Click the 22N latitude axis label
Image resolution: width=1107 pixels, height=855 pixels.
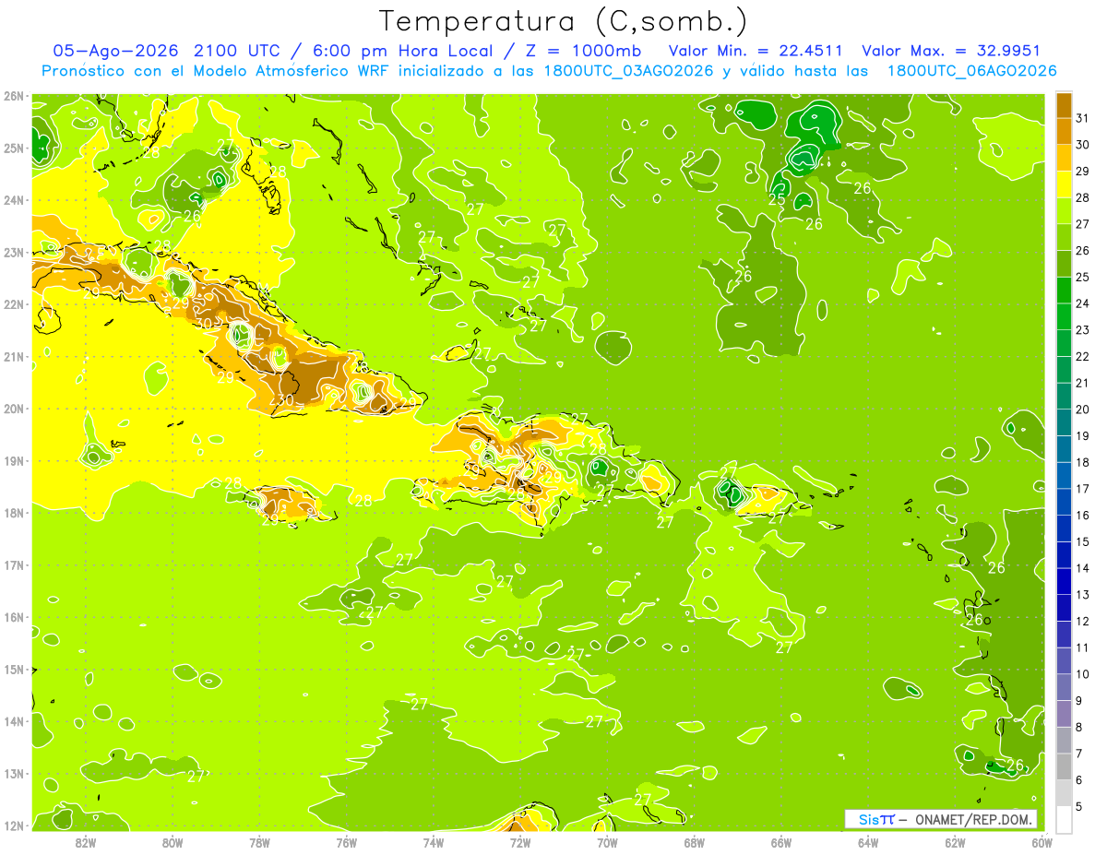click(15, 304)
